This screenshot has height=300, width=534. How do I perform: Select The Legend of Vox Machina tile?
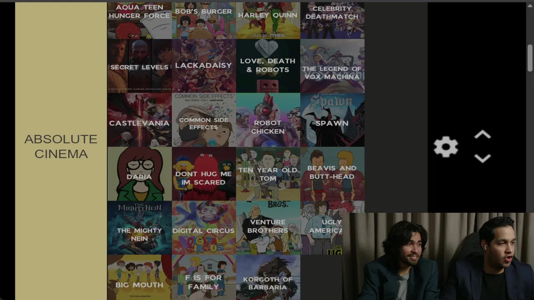pyautogui.click(x=332, y=66)
